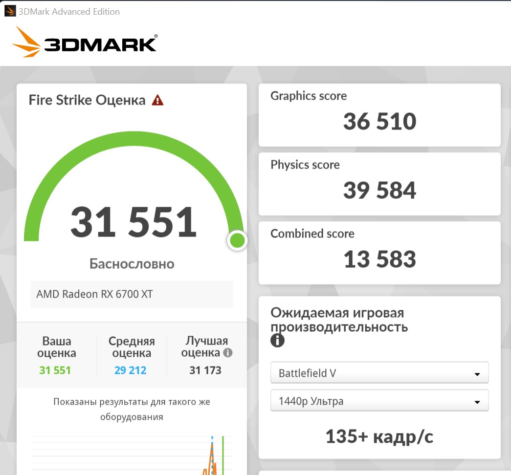This screenshot has height=475, width=511.
Task: Open the 1440p Ультра preset dropdown
Action: (x=379, y=401)
